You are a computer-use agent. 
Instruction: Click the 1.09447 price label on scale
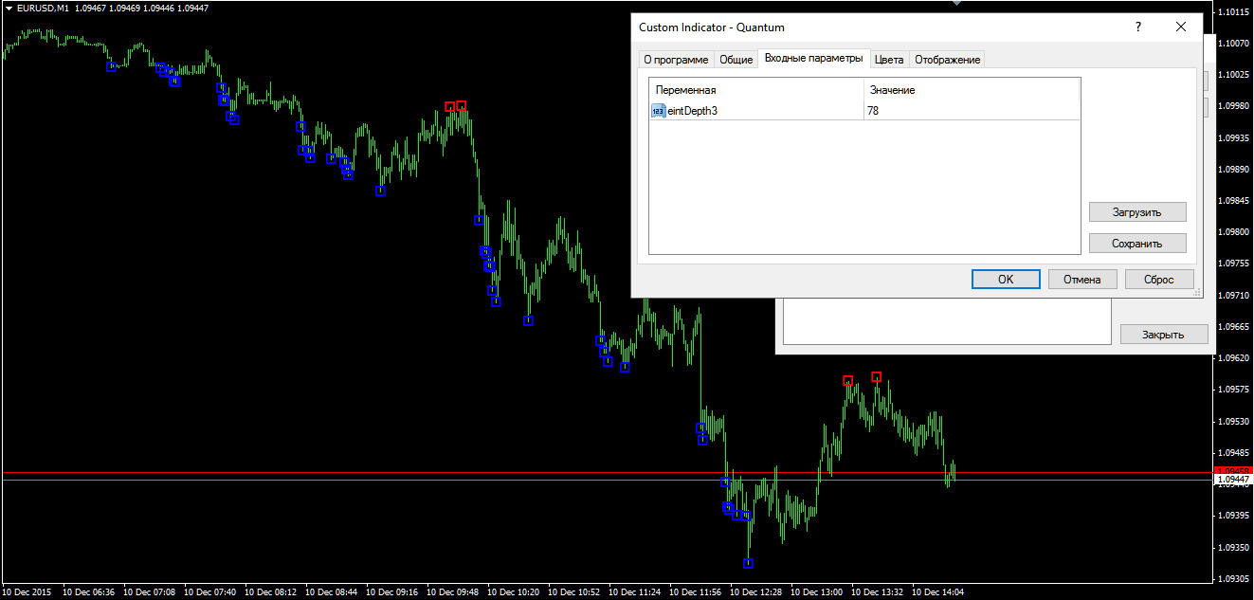[x=1232, y=480]
